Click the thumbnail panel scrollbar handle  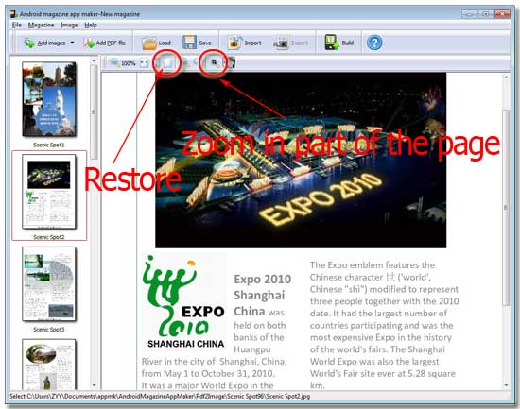click(x=94, y=112)
